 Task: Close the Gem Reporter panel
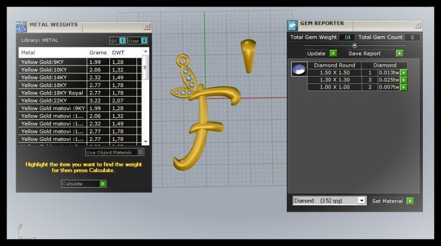[x=418, y=25]
